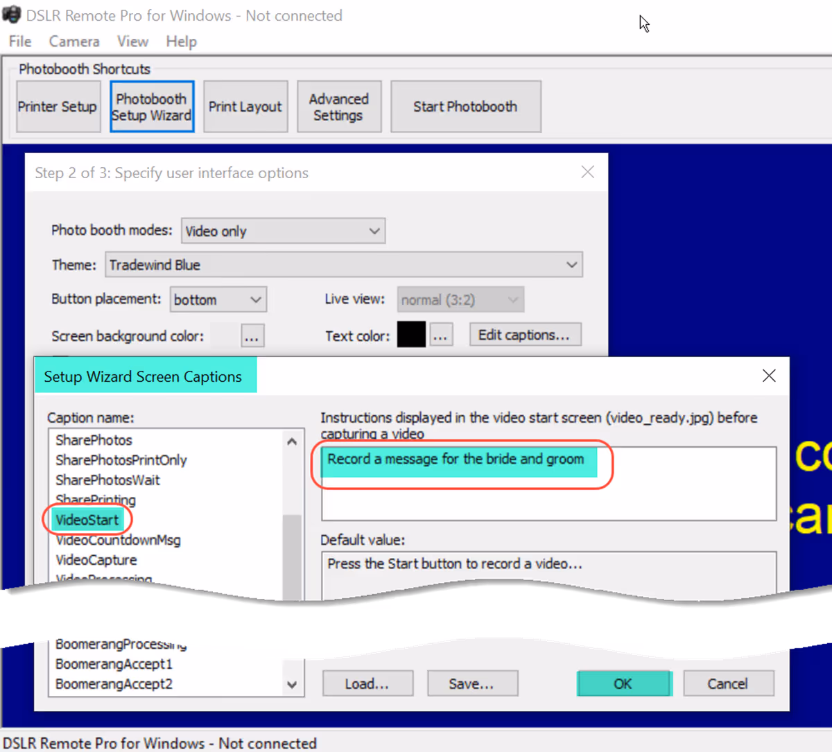Screen dimensions: 832x752
Task: Click the caption list scroll down arrow
Action: click(292, 685)
